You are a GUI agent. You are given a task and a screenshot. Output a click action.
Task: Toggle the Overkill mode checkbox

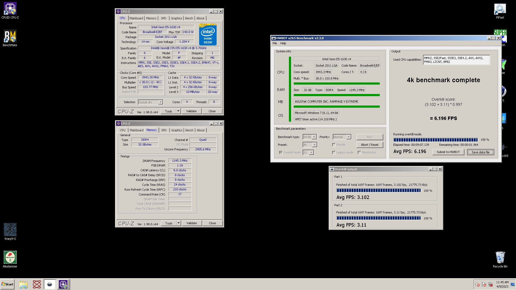coord(281,153)
